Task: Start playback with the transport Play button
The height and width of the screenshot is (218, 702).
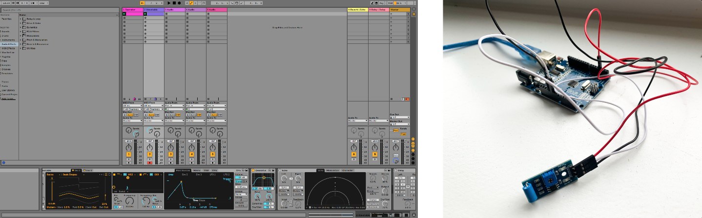Action: point(168,3)
